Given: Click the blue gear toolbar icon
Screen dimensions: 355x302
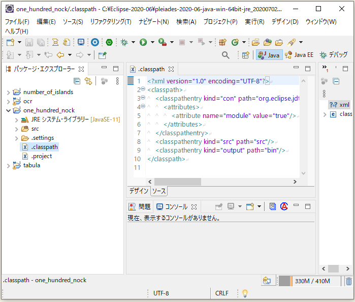Looking at the screenshot, I should (95, 42).
